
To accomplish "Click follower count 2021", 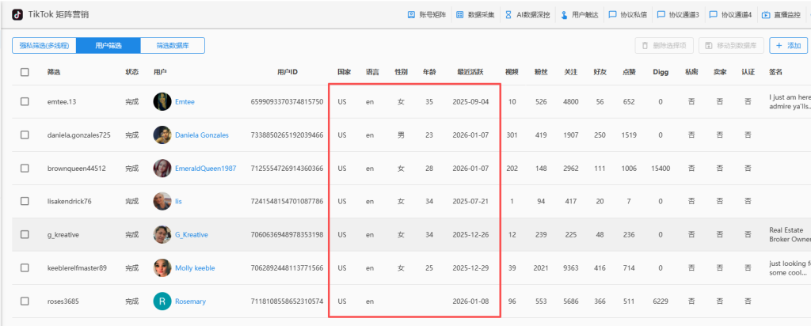I will (541, 267).
